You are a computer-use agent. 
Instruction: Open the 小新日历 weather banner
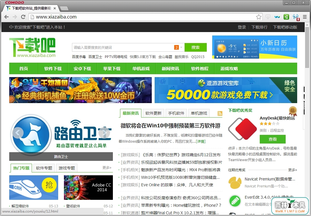[255, 47]
